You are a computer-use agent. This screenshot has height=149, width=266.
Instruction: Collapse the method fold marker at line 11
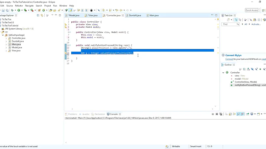pyautogui.click(x=70, y=45)
